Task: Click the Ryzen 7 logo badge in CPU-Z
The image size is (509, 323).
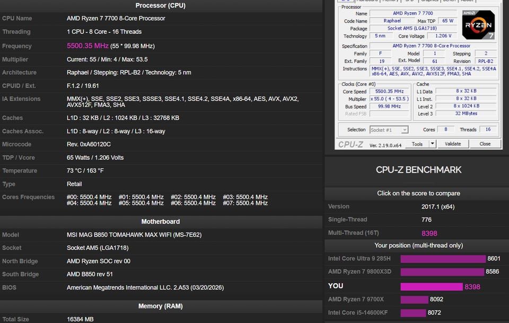Action: (x=478, y=25)
